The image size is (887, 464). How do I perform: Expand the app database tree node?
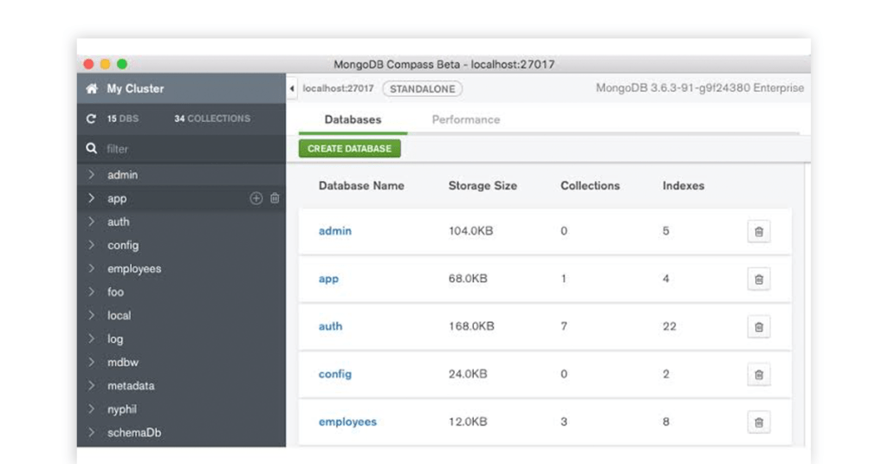click(x=92, y=198)
